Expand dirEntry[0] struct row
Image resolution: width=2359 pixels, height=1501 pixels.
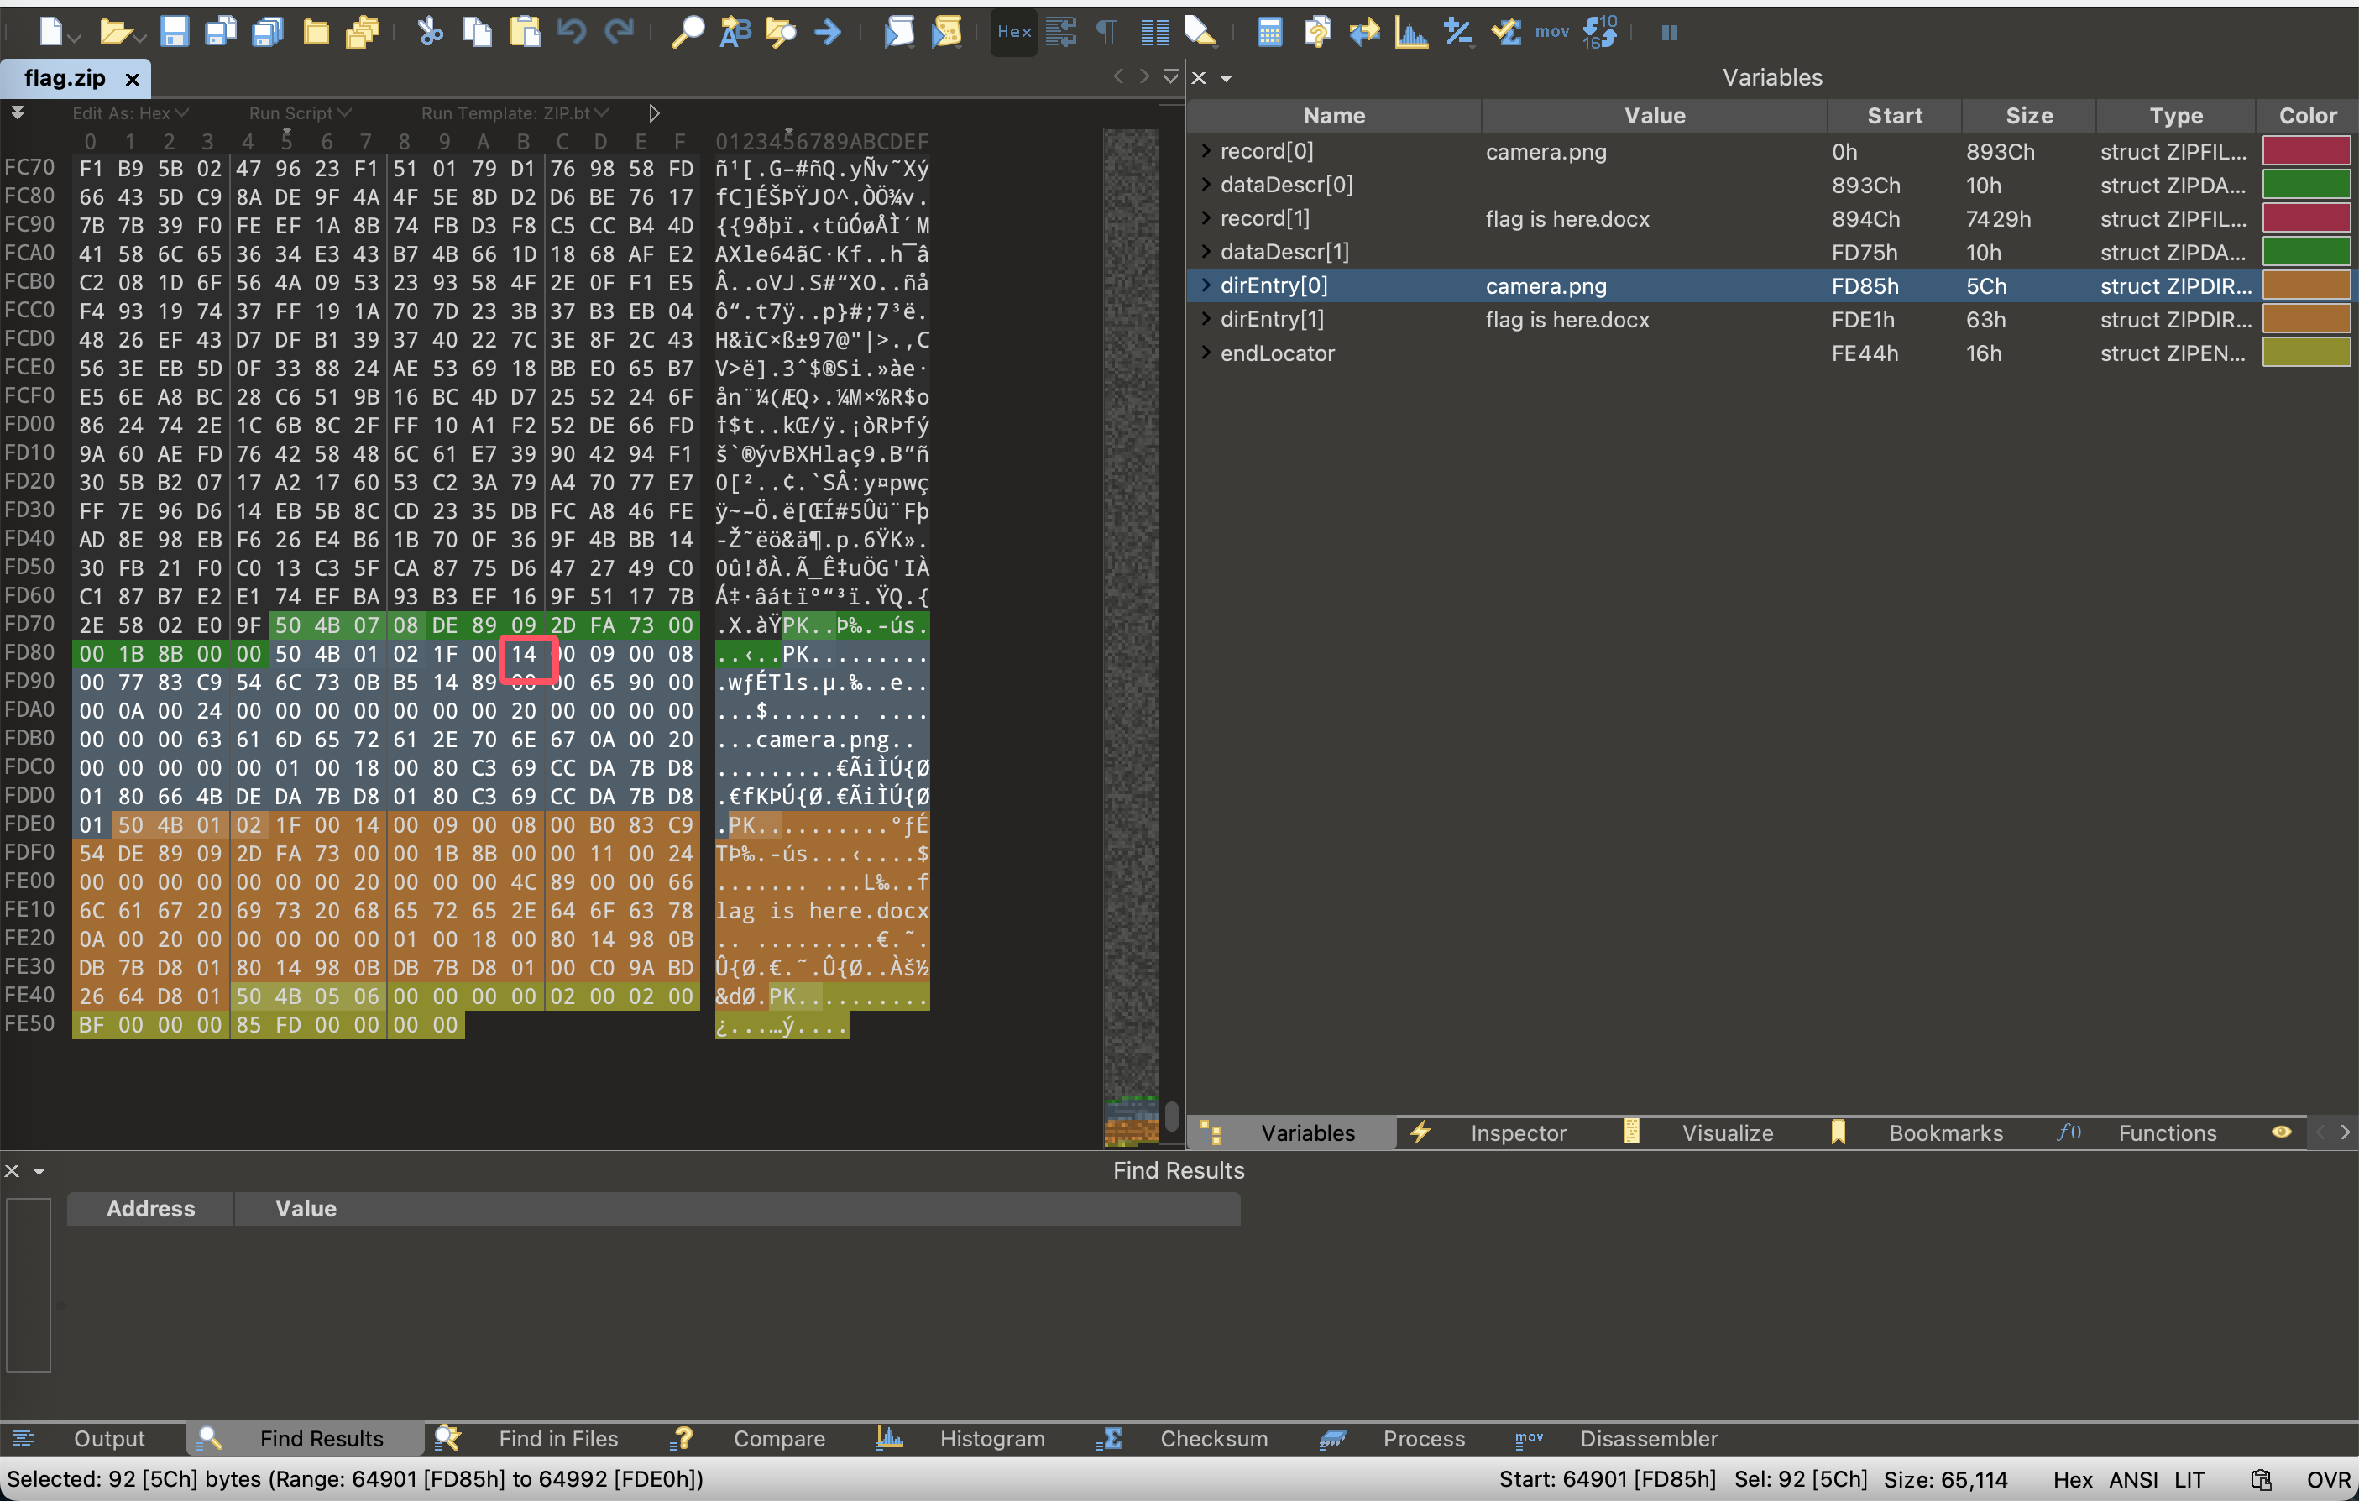point(1206,285)
